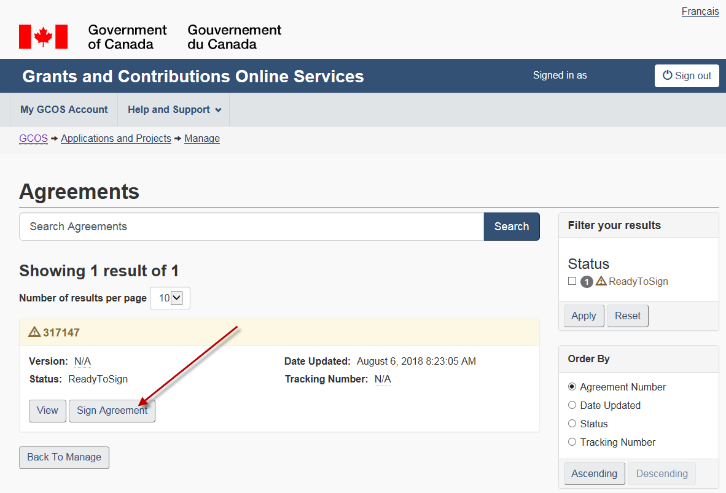Click the Canada flag logo
726x493 pixels.
click(43, 37)
